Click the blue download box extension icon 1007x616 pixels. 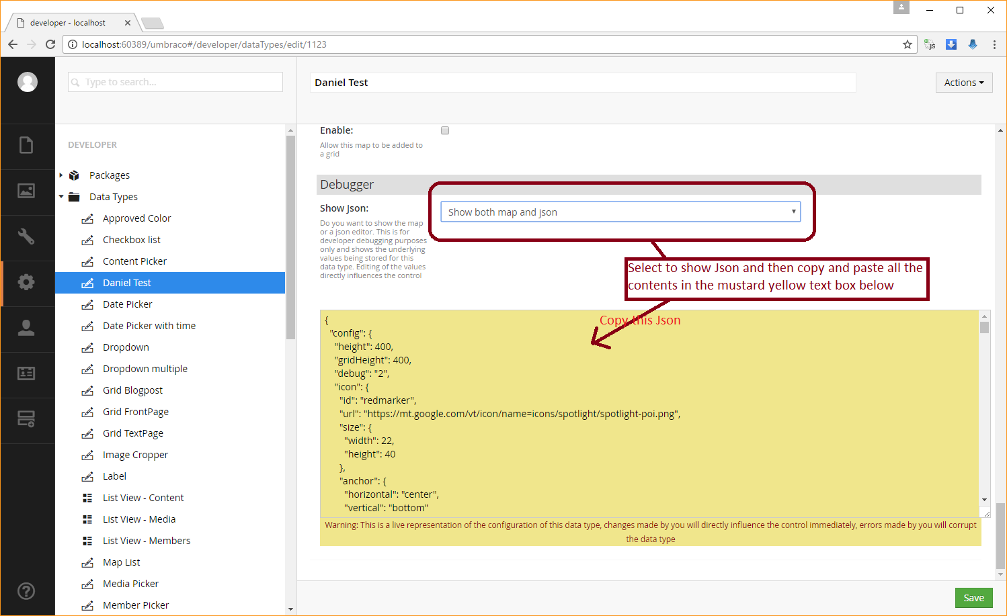tap(951, 44)
